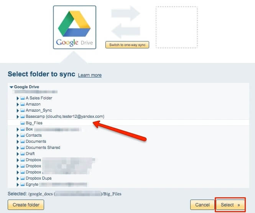Click folder icon beside A Sales Folder
Viewport: 255px width, 213px height.
pyautogui.click(x=23, y=98)
